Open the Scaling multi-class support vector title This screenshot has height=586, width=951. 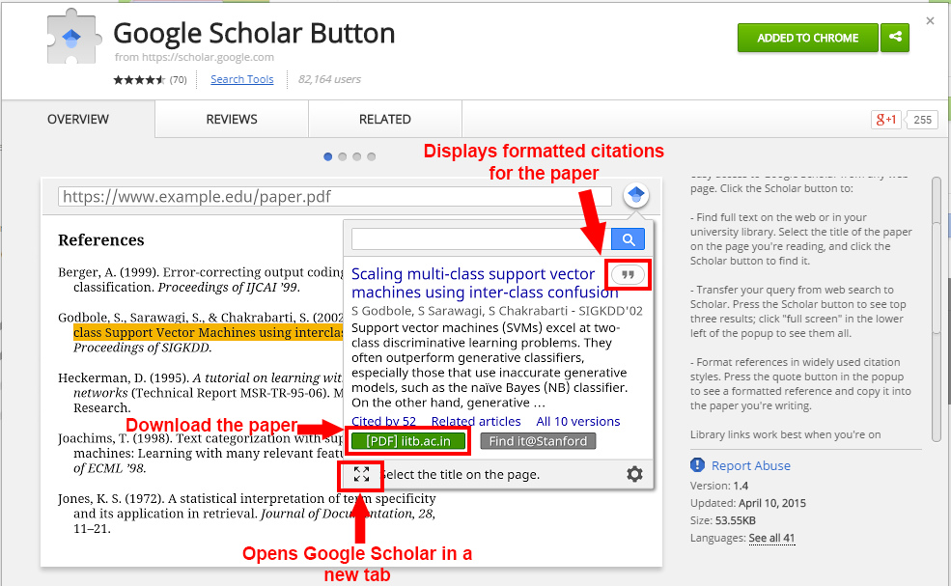point(485,283)
